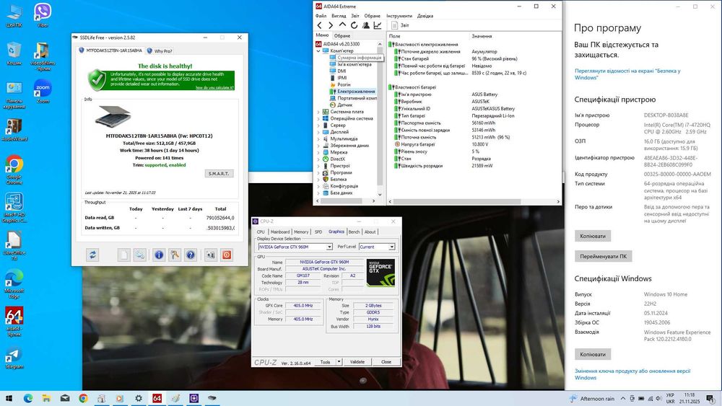The width and height of the screenshot is (722, 406).
Task: Click the question mark help icon in SSDLife
Action: point(191,255)
